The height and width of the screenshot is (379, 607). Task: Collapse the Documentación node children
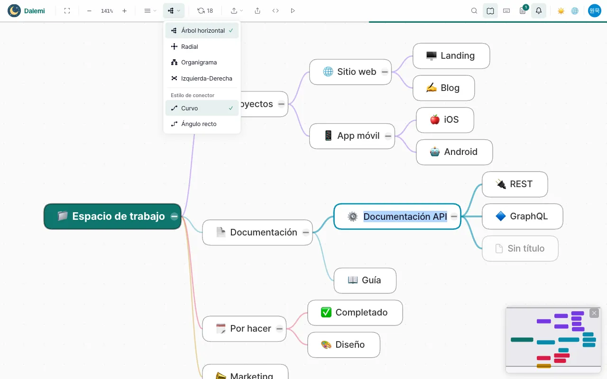coord(306,233)
